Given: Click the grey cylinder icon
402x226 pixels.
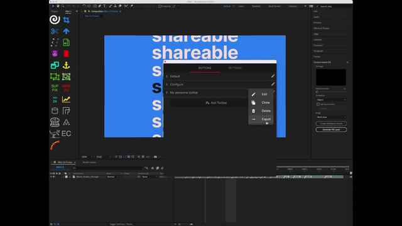Looking at the screenshot, I should (55, 110).
